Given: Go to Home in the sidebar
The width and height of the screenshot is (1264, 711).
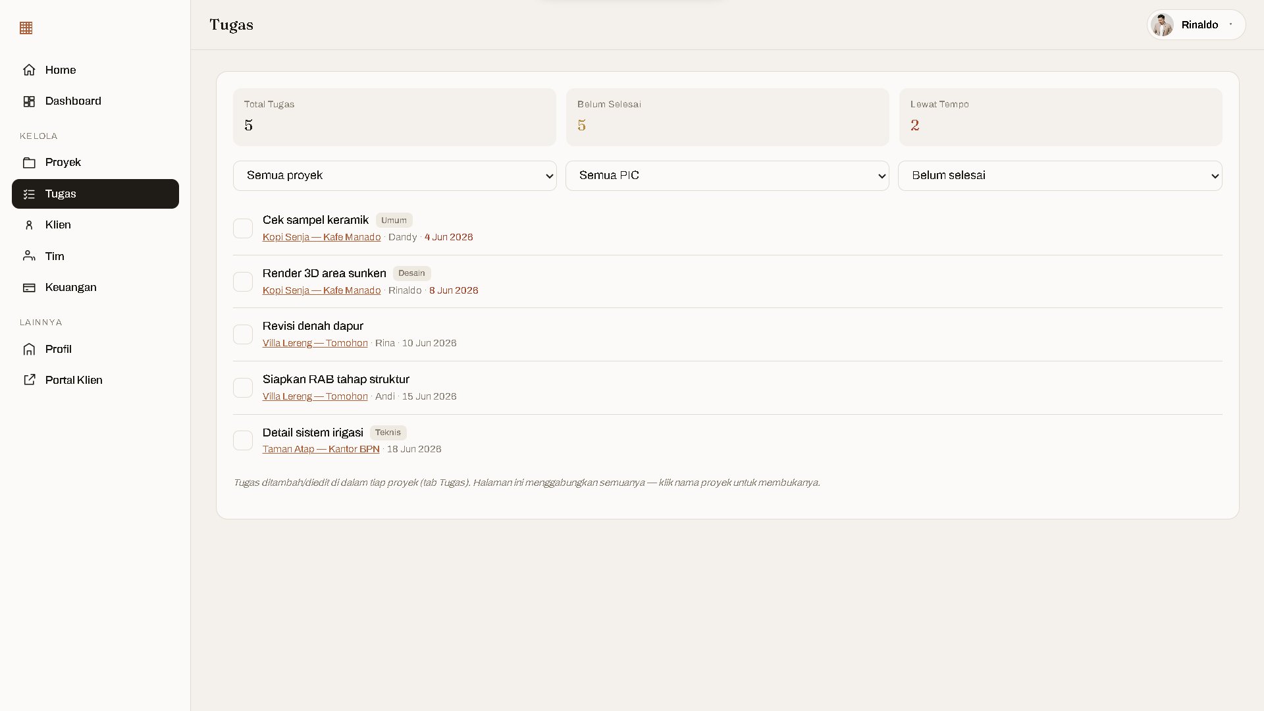Looking at the screenshot, I should 95,70.
